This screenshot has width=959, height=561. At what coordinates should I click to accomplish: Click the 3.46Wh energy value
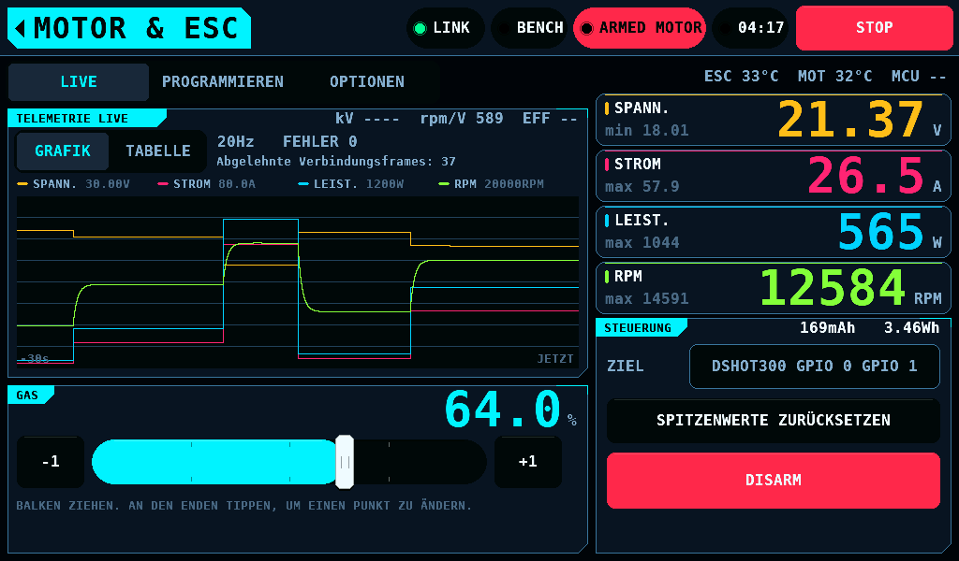pos(911,328)
